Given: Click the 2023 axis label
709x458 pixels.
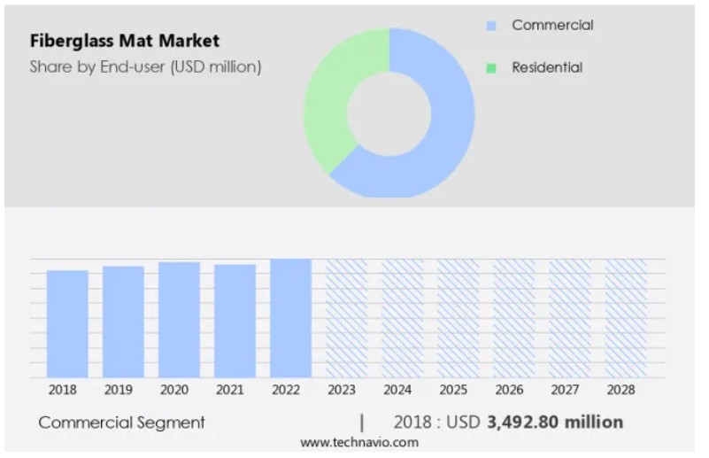Looking at the screenshot, I should coord(342,390).
